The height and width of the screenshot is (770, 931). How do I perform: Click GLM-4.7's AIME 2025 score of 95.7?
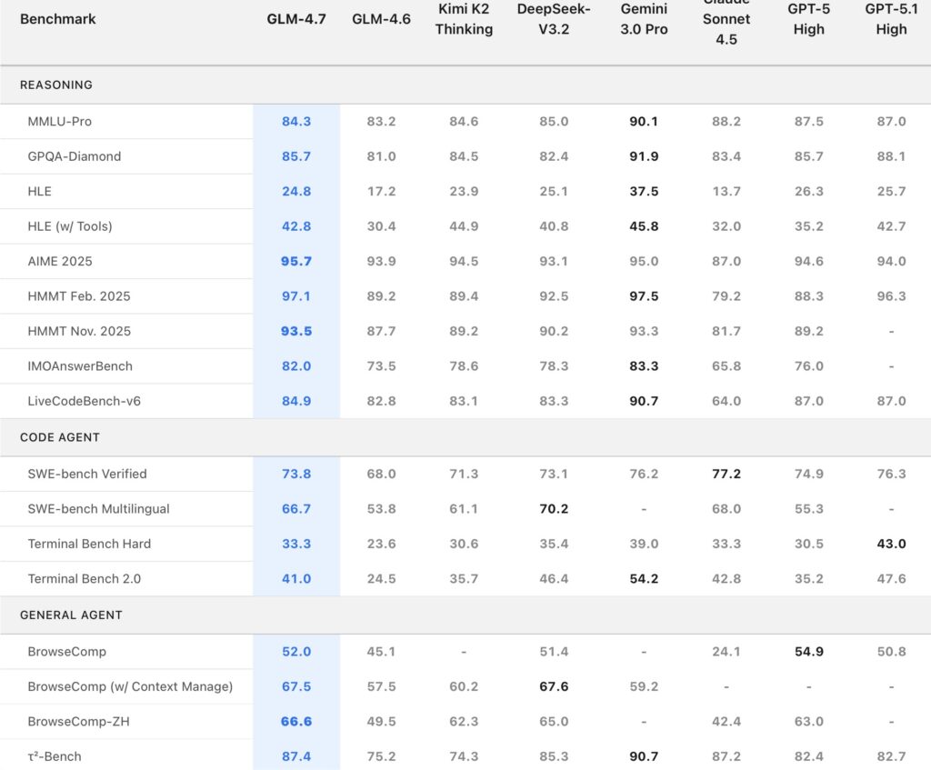(x=296, y=261)
